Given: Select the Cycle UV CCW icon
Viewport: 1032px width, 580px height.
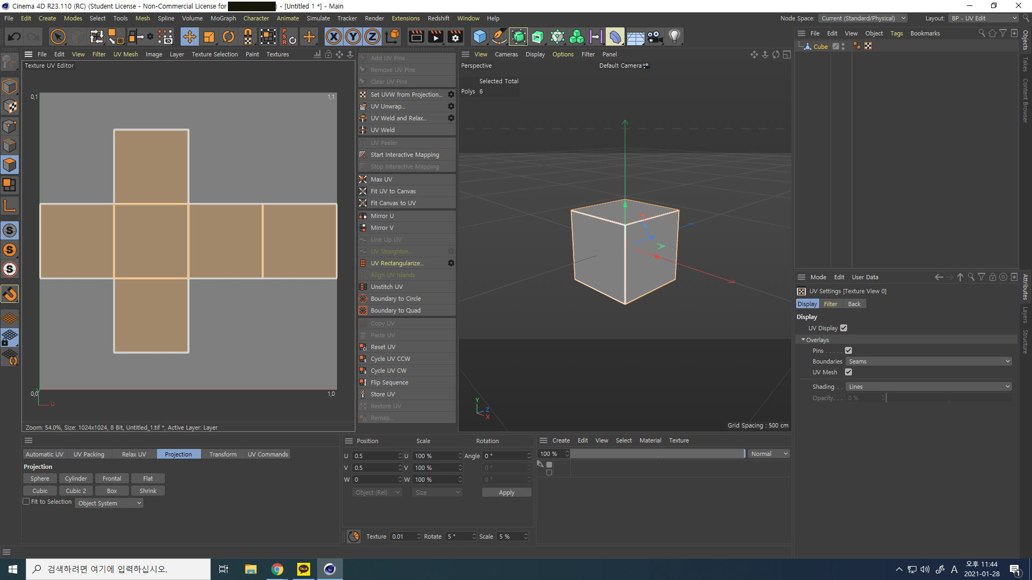Looking at the screenshot, I should coord(362,358).
